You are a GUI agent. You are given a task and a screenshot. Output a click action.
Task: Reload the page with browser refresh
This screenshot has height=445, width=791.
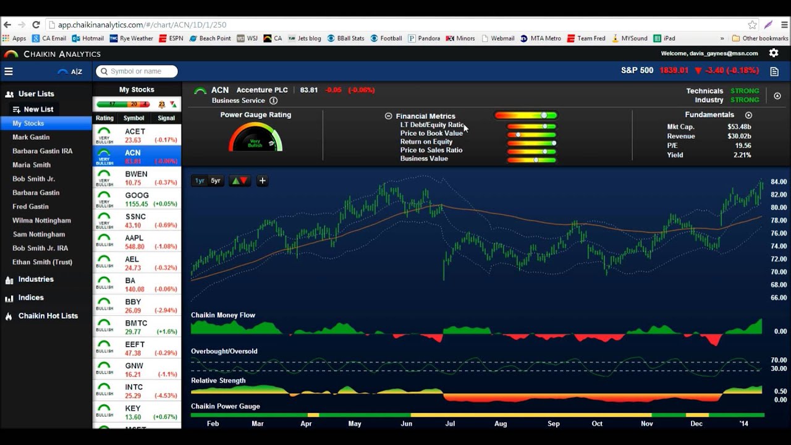pos(36,25)
